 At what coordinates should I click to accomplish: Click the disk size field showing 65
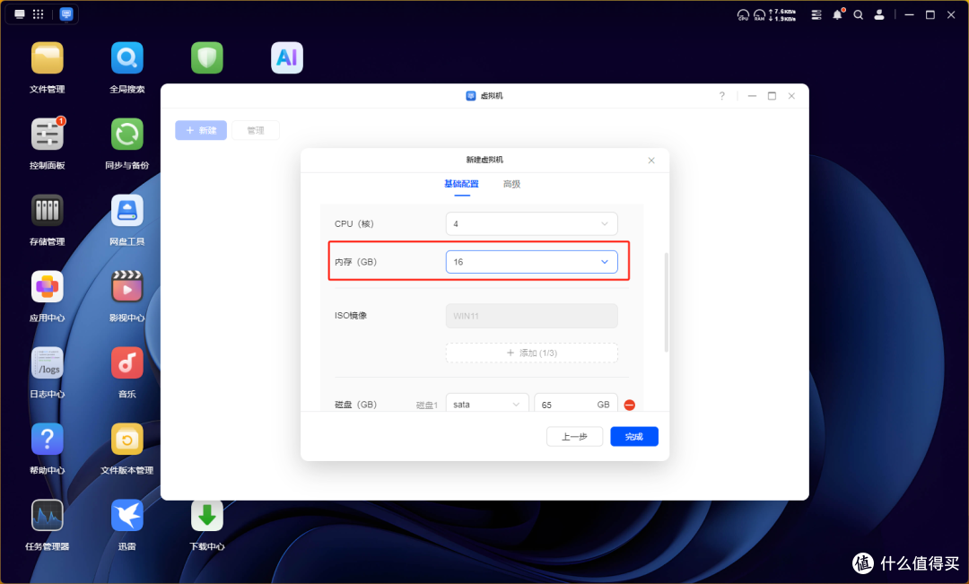[575, 405]
